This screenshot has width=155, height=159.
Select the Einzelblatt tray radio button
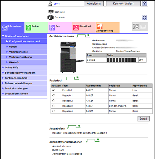[53, 90]
